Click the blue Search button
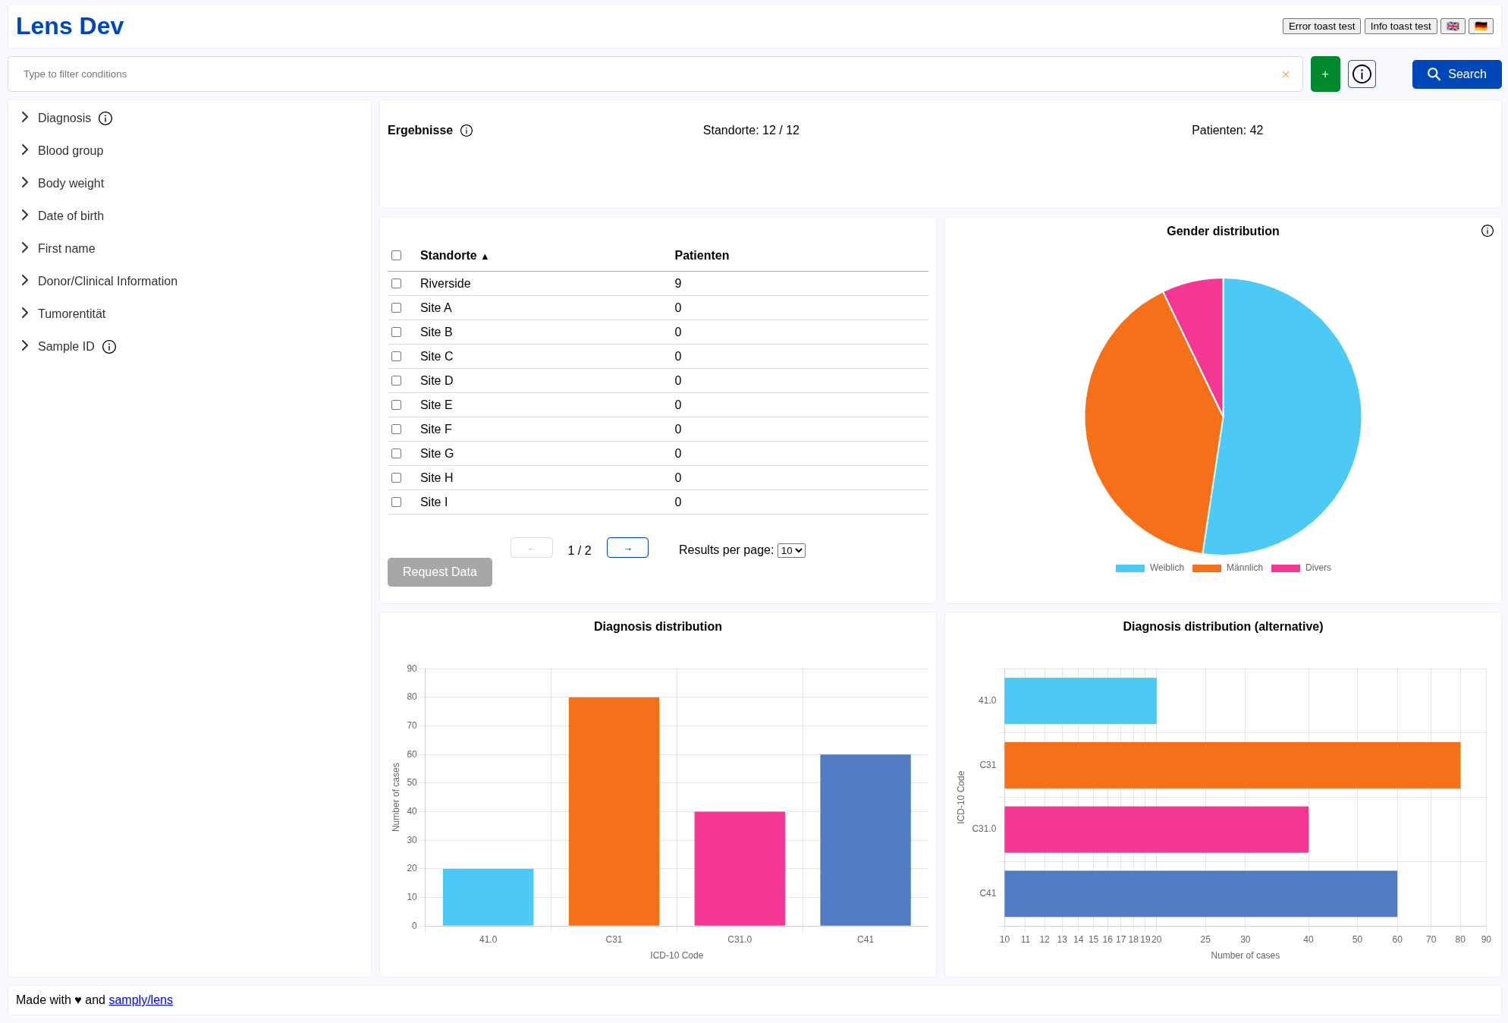The height and width of the screenshot is (1023, 1508). (x=1456, y=74)
